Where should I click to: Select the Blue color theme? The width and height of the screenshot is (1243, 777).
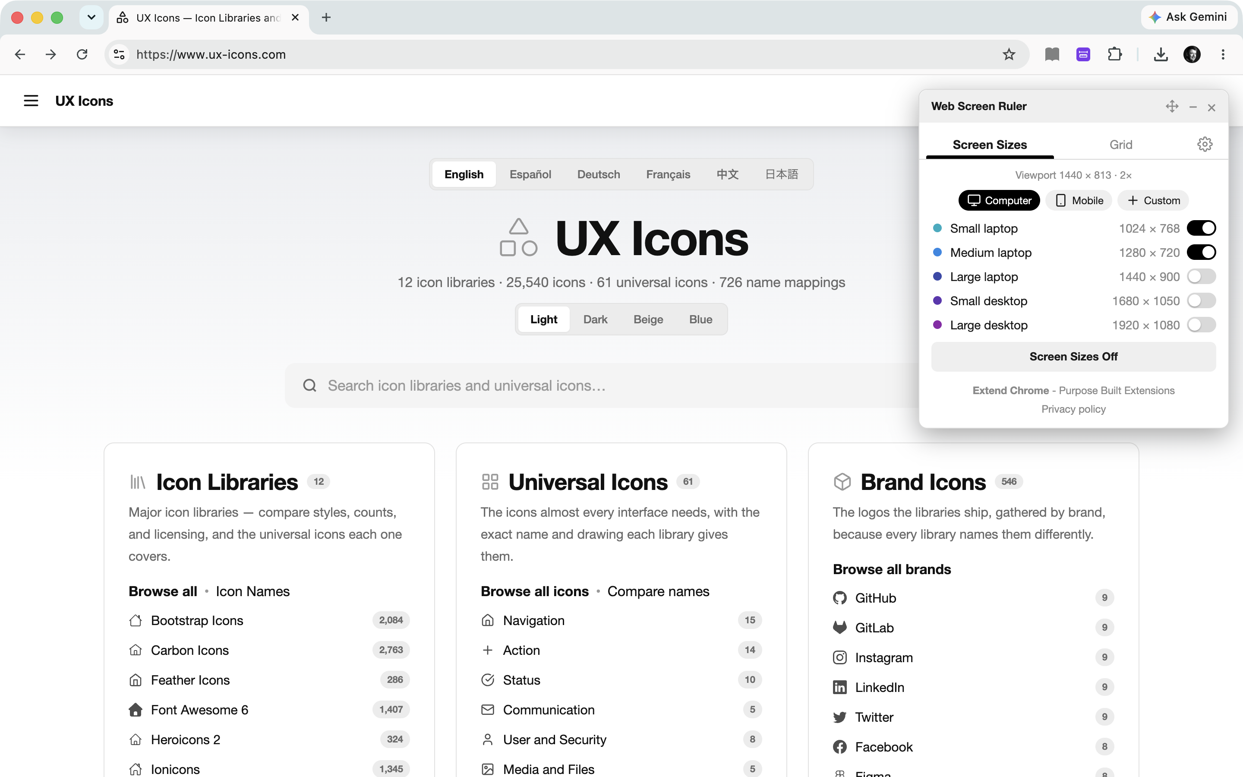tap(700, 319)
